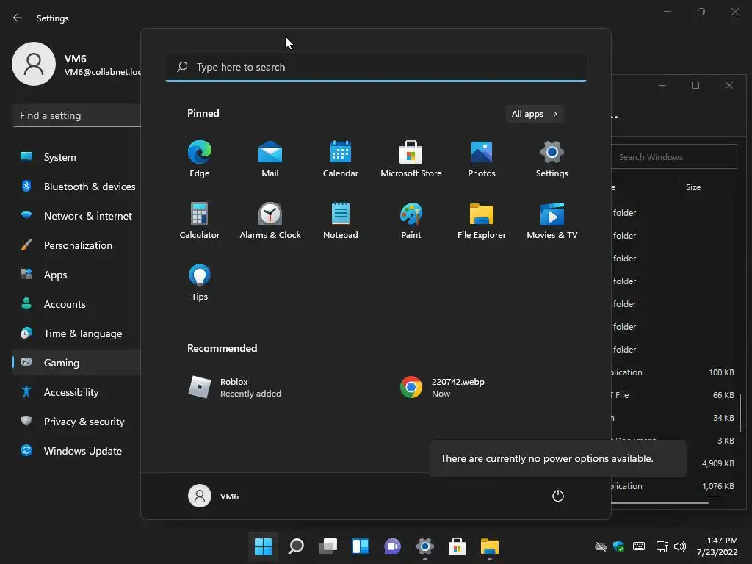The image size is (752, 564).
Task: Focus the Type here to search box
Action: (376, 67)
